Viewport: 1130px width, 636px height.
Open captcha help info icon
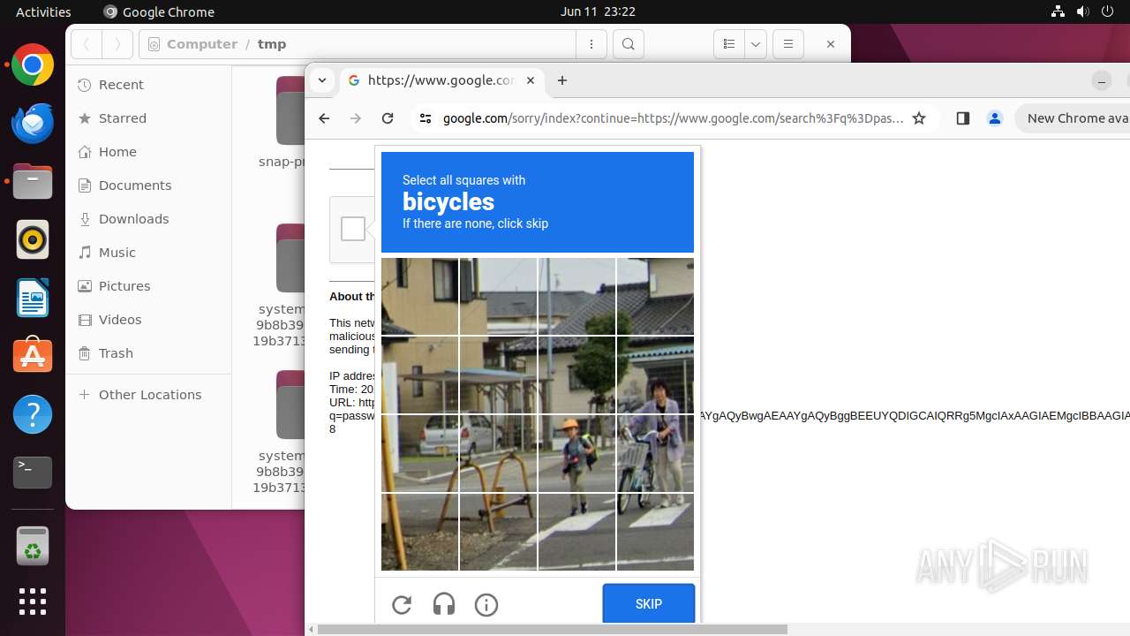(486, 604)
